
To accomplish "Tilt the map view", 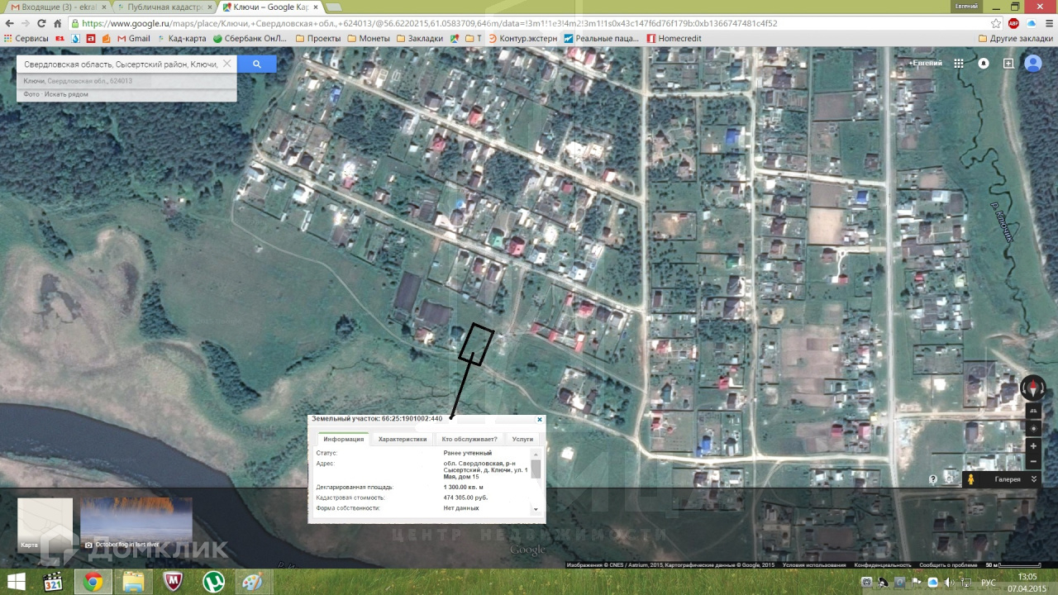I will (1033, 412).
